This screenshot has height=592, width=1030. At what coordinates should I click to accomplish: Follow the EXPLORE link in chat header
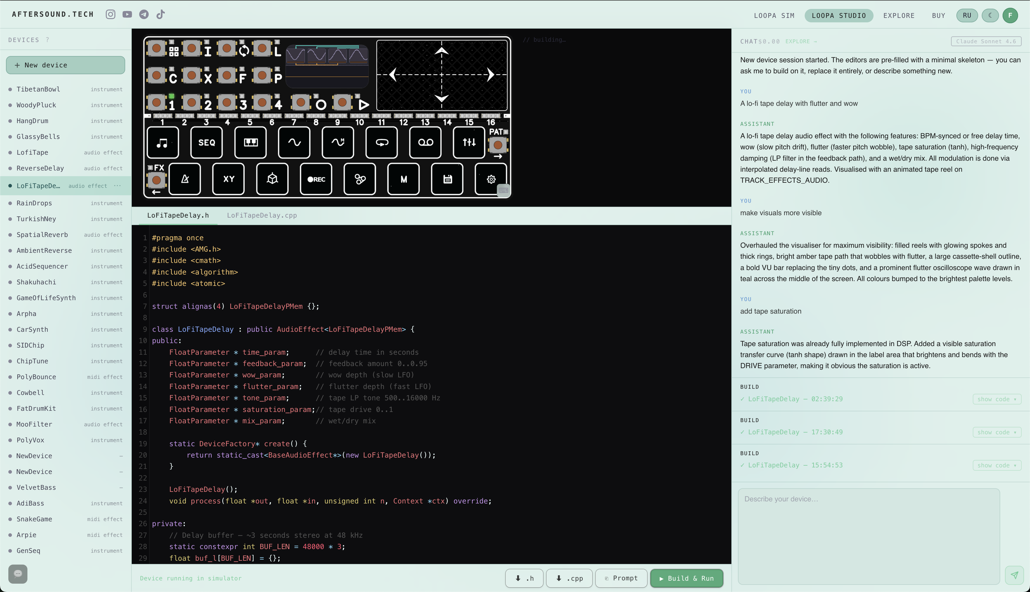[x=801, y=41]
